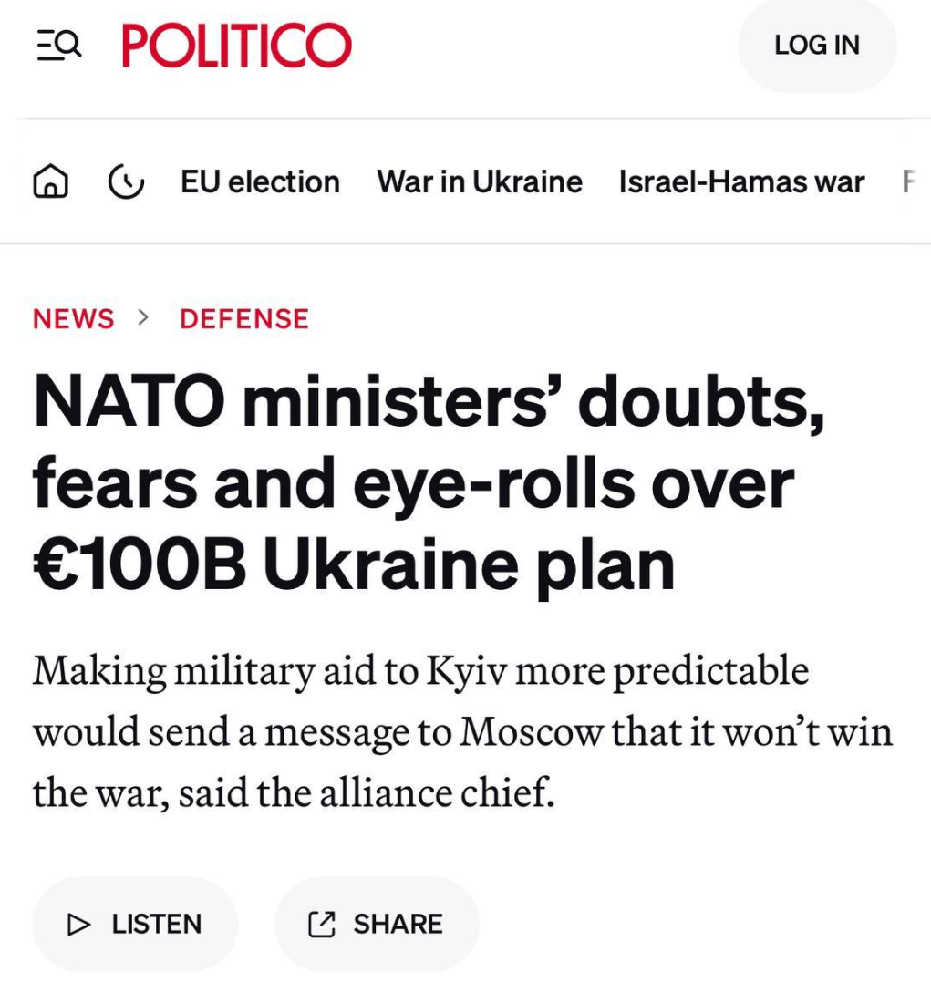
Task: Click "€100B Ukraine plan" in the headline
Action: [354, 566]
